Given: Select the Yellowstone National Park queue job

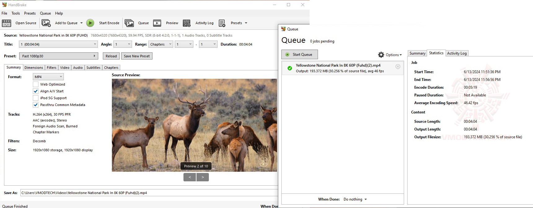Looking at the screenshot, I should pos(342,68).
